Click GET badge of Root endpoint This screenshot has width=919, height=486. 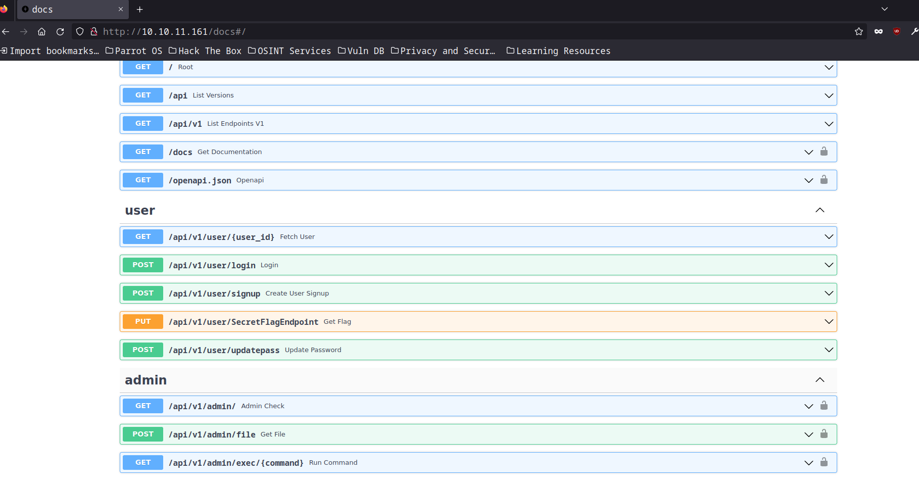(x=143, y=67)
